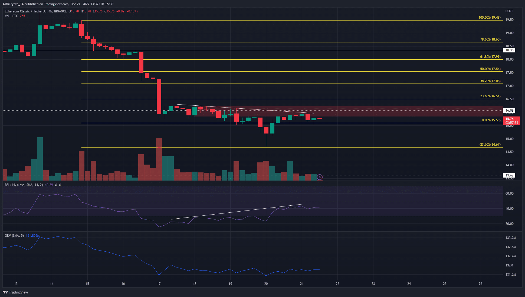Select the Vol · ETC indicator label
This screenshot has width=525, height=297.
tap(11, 16)
